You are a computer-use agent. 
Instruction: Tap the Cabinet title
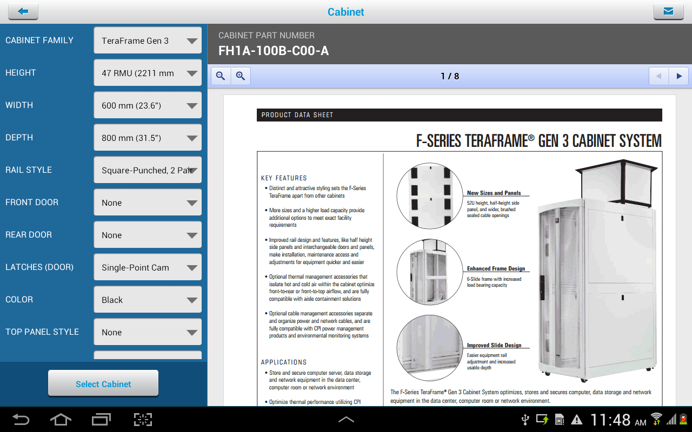[346, 12]
